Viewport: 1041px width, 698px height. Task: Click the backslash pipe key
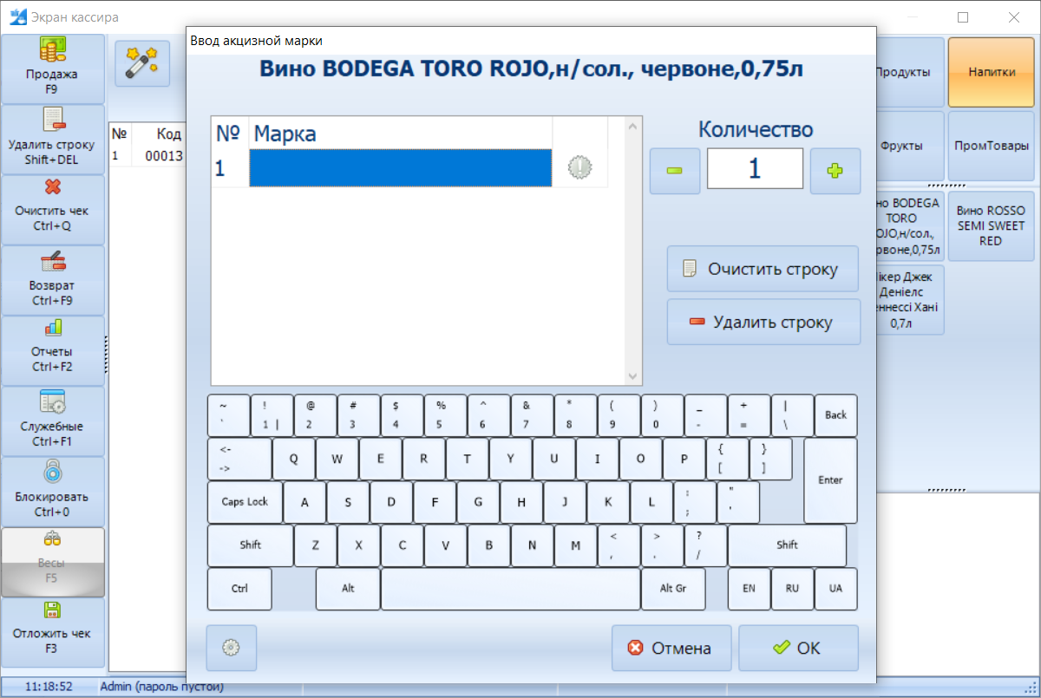792,415
